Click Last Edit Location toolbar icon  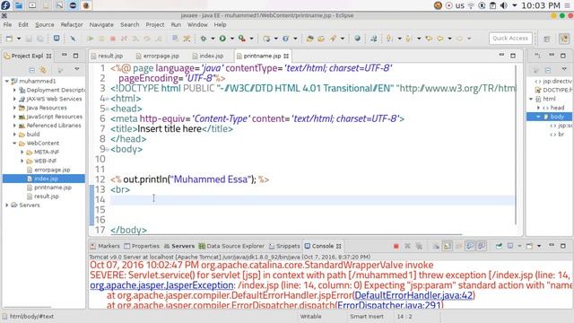pos(429,39)
